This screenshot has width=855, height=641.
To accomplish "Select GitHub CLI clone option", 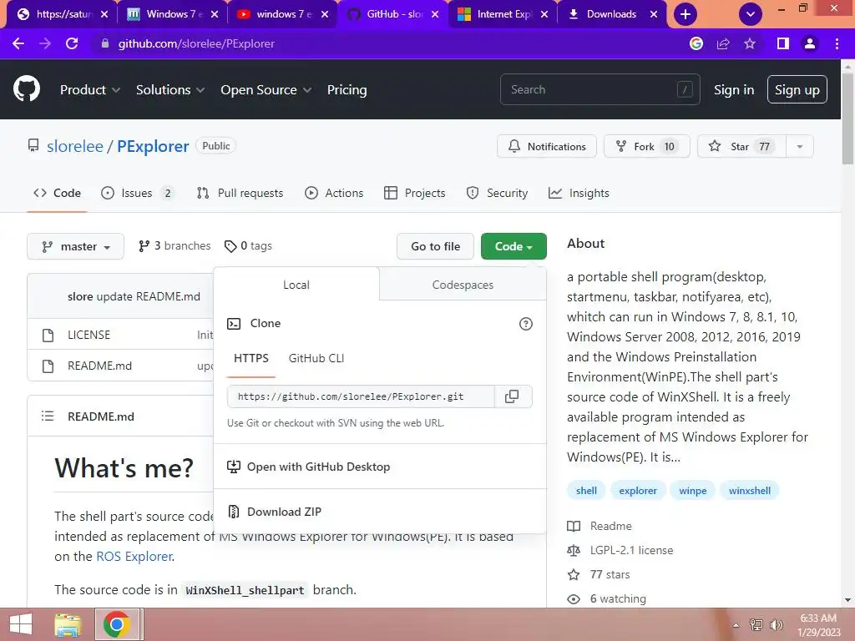I will tap(316, 358).
